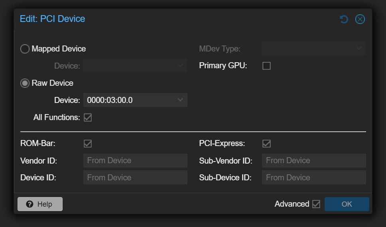Toggle the All Functions checkbox
This screenshot has height=227, width=386.
pos(88,118)
